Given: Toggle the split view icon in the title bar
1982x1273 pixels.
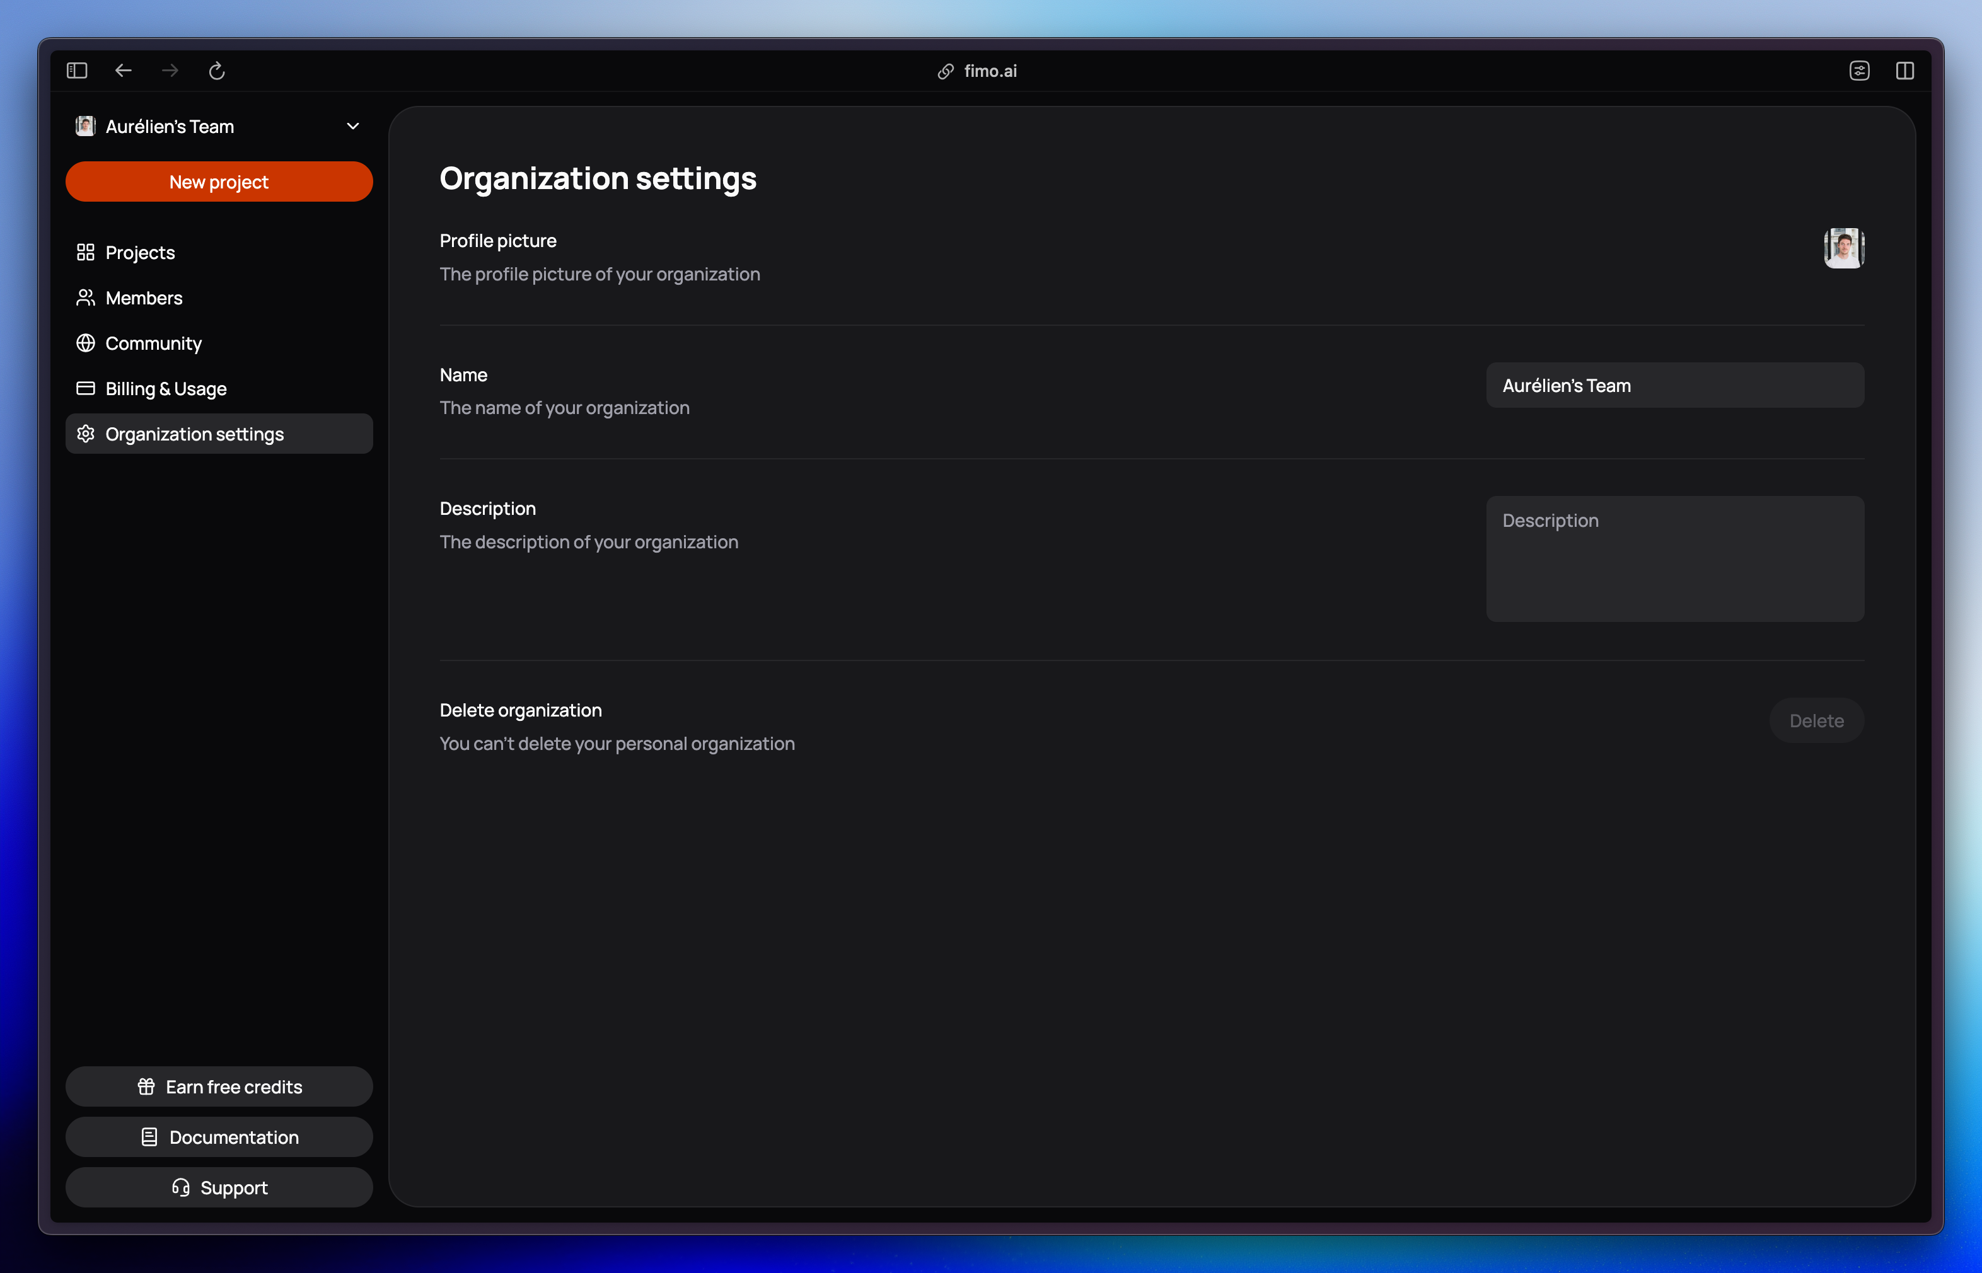Looking at the screenshot, I should click(1904, 70).
